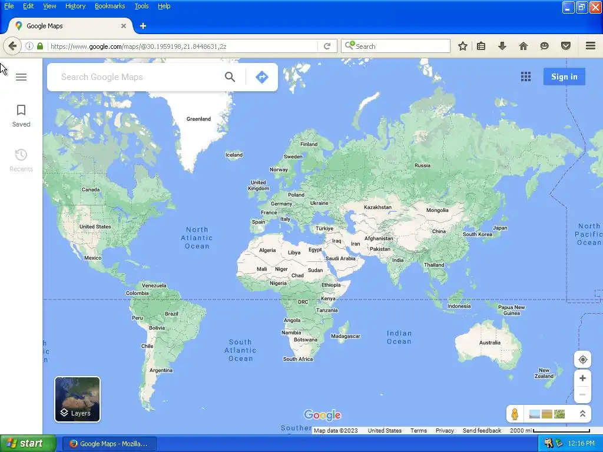
Task: Click the magnifier search icon in Maps
Action: [x=230, y=77]
